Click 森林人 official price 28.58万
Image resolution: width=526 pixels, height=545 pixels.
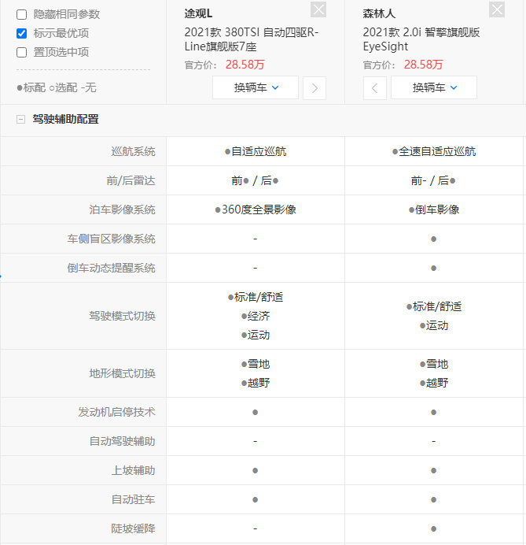[x=423, y=65]
